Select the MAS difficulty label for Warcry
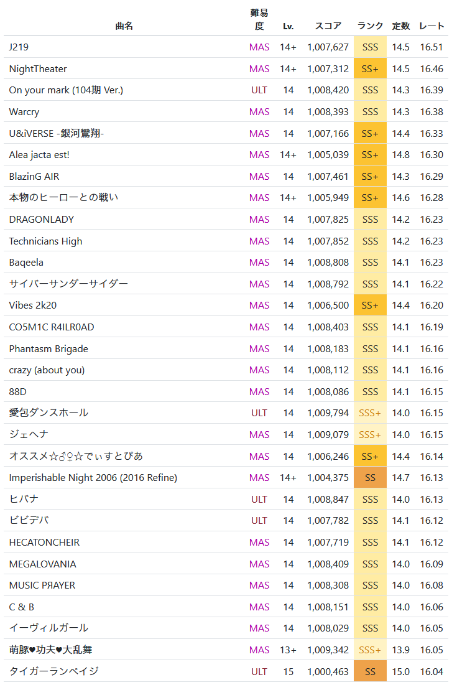457x690 pixels. tap(259, 112)
